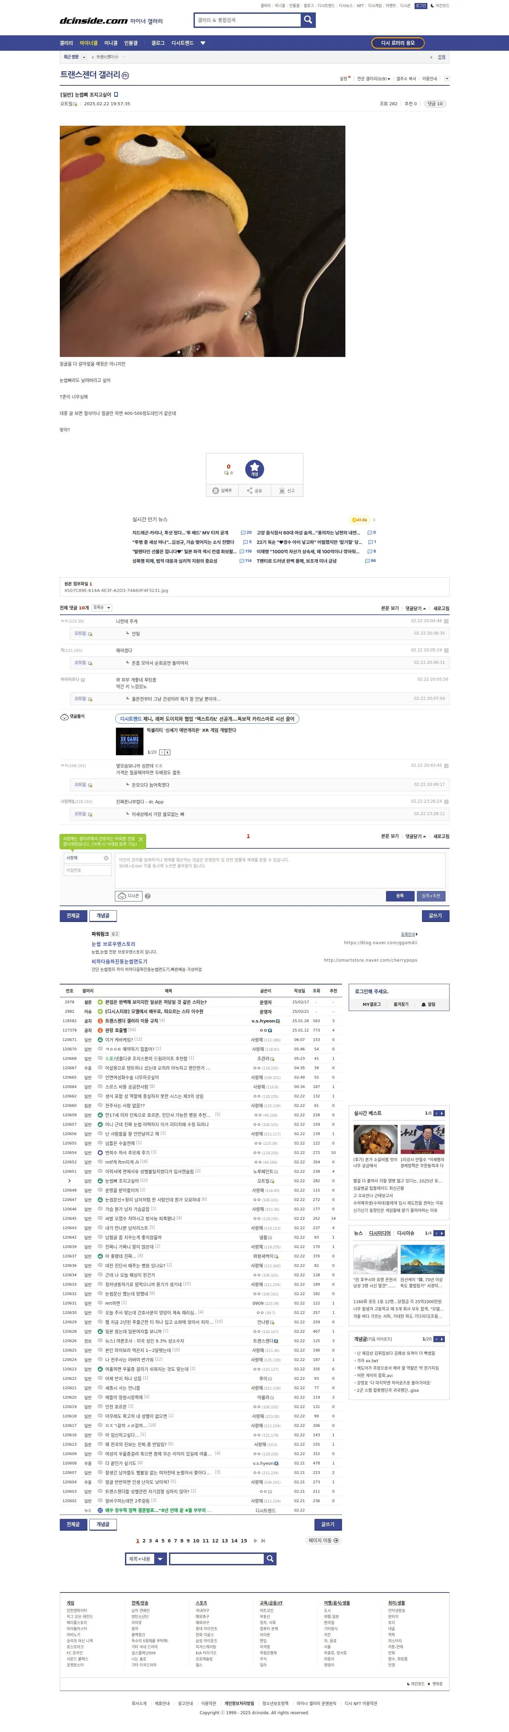Image resolution: width=509 pixels, height=1732 pixels.
Task: Click the XR GAME ad thumbnail
Action: tap(130, 741)
